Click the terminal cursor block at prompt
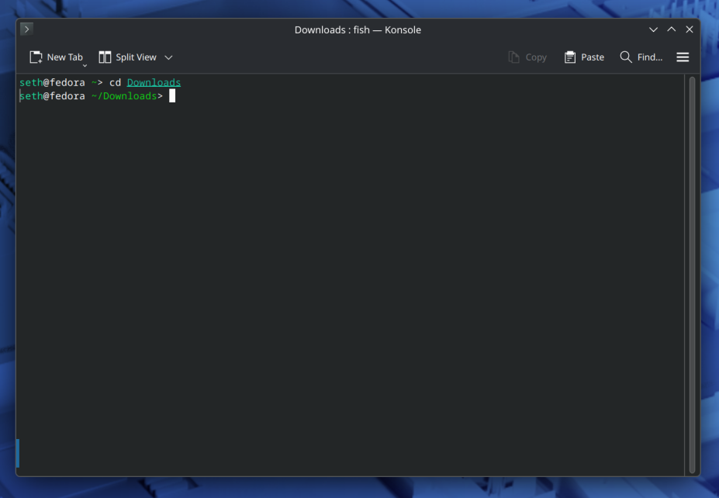This screenshot has width=719, height=498. pos(172,96)
